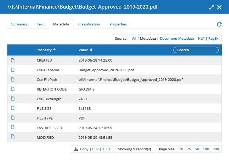Filter source by NLP
Image resolution: width=229 pixels, height=161 pixels.
201,38
